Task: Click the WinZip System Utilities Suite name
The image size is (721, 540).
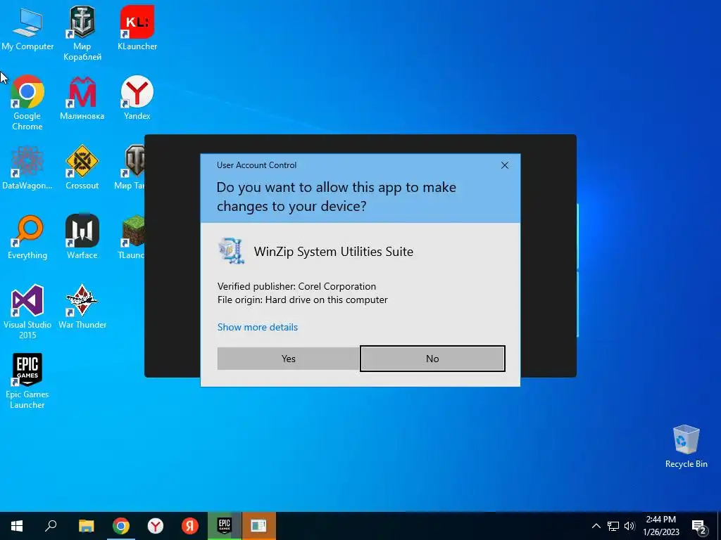Action: (x=333, y=252)
